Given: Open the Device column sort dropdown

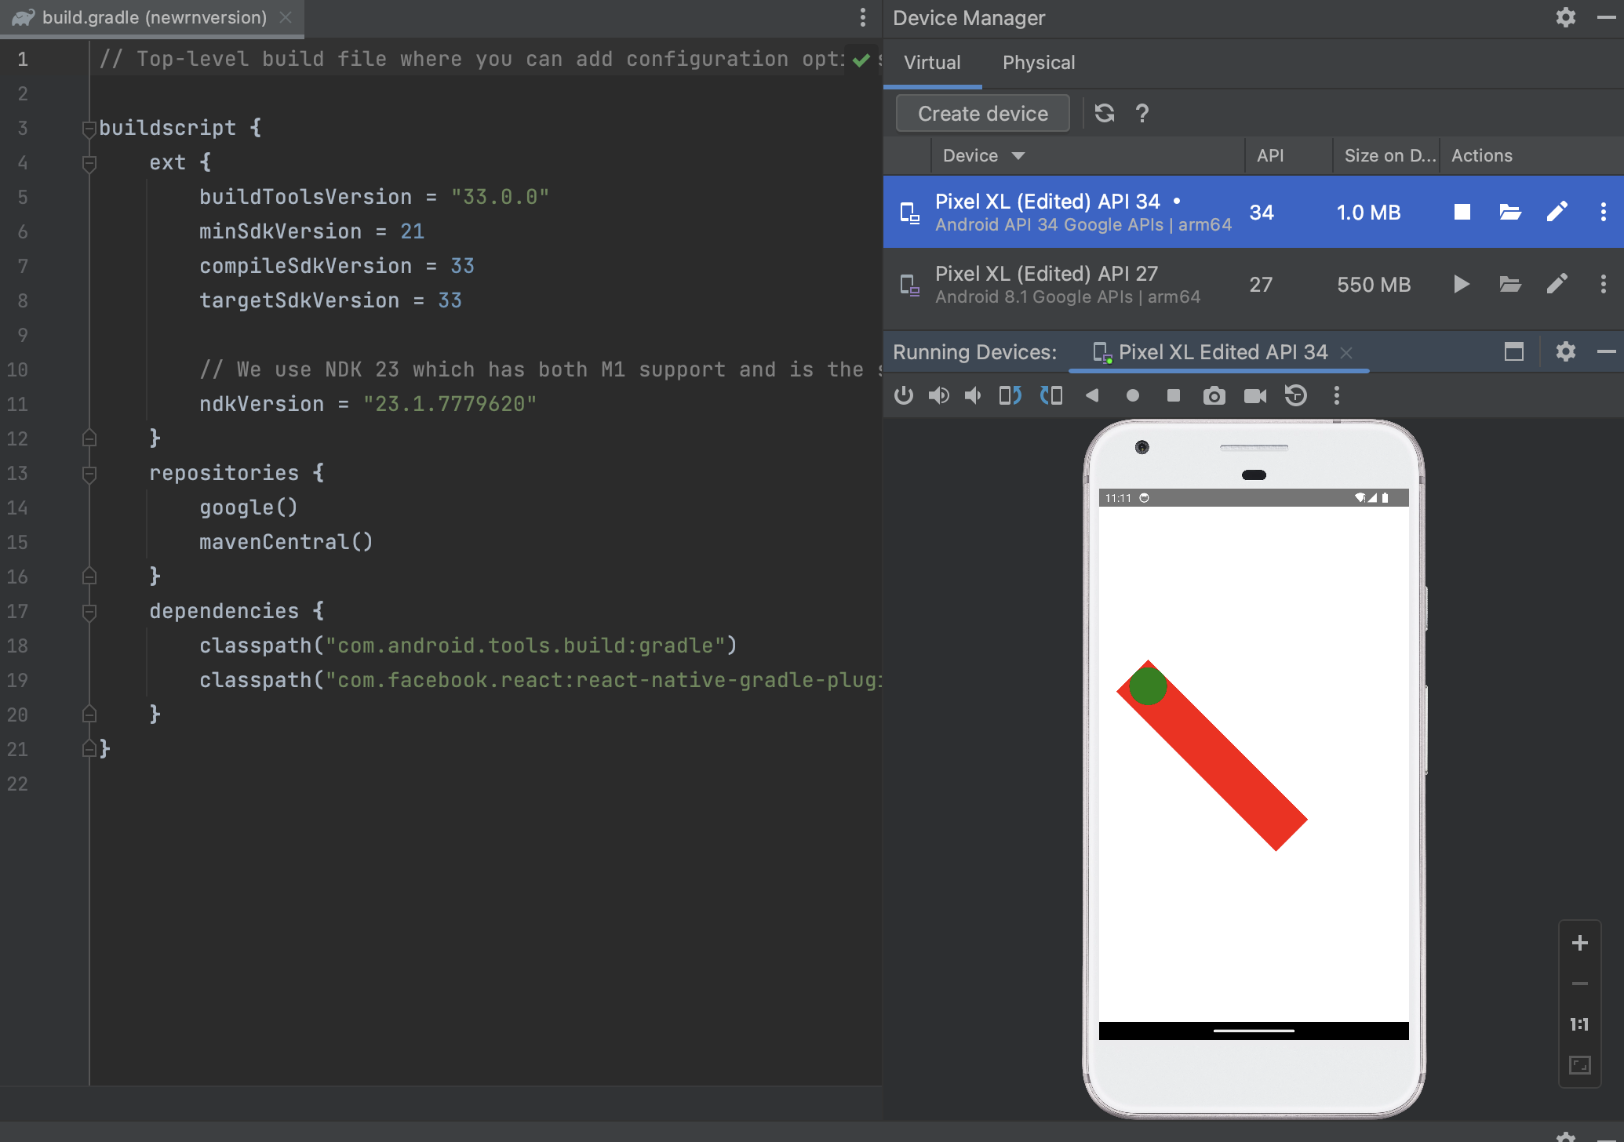Looking at the screenshot, I should [x=1018, y=155].
